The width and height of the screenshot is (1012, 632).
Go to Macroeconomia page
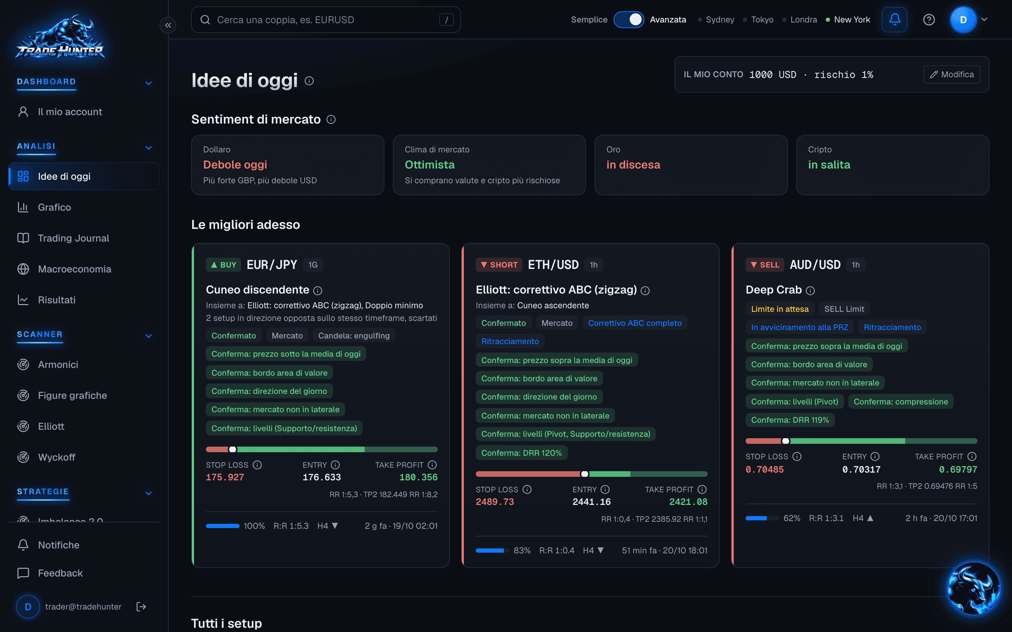click(x=84, y=269)
